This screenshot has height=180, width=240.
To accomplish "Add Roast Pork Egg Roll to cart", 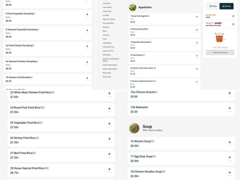I will [197, 17].
